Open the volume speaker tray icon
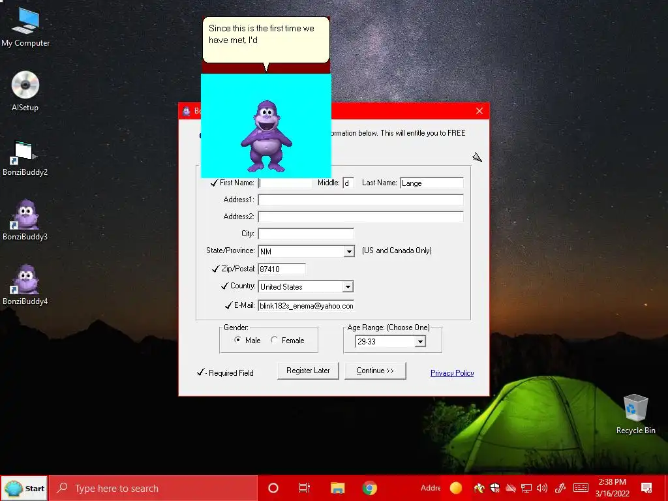The height and width of the screenshot is (501, 668). (x=542, y=488)
